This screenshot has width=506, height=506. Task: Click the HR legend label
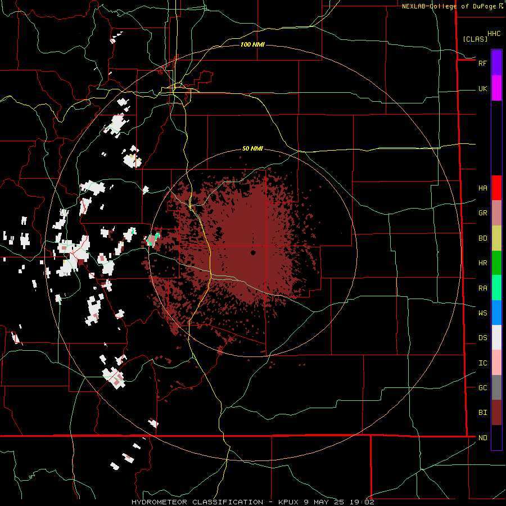tap(482, 263)
